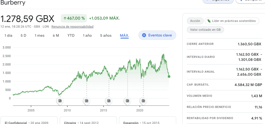Click the 1,43 M volume value
Screen dimensions: 265x124
point(257,96)
